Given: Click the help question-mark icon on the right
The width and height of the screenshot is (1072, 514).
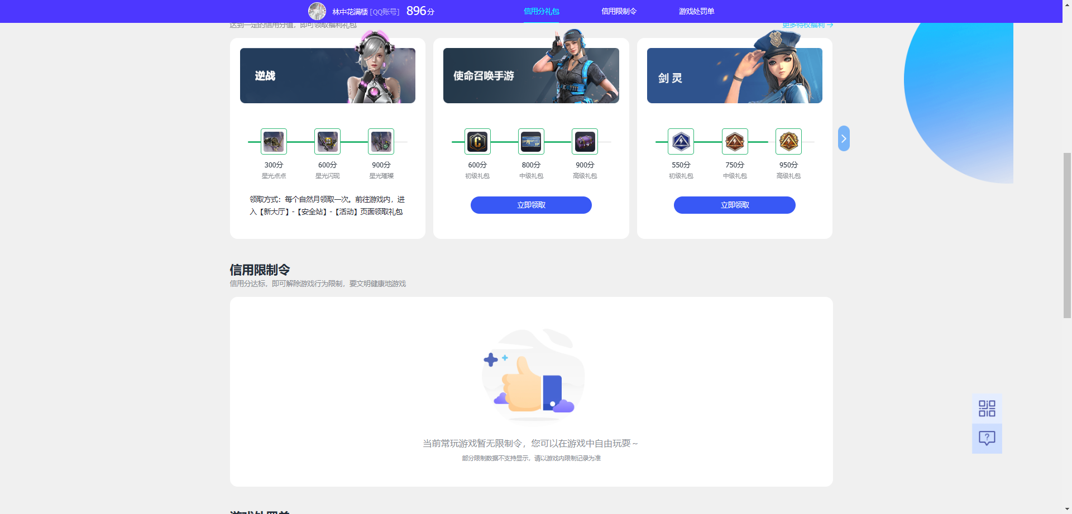Looking at the screenshot, I should click(x=987, y=438).
